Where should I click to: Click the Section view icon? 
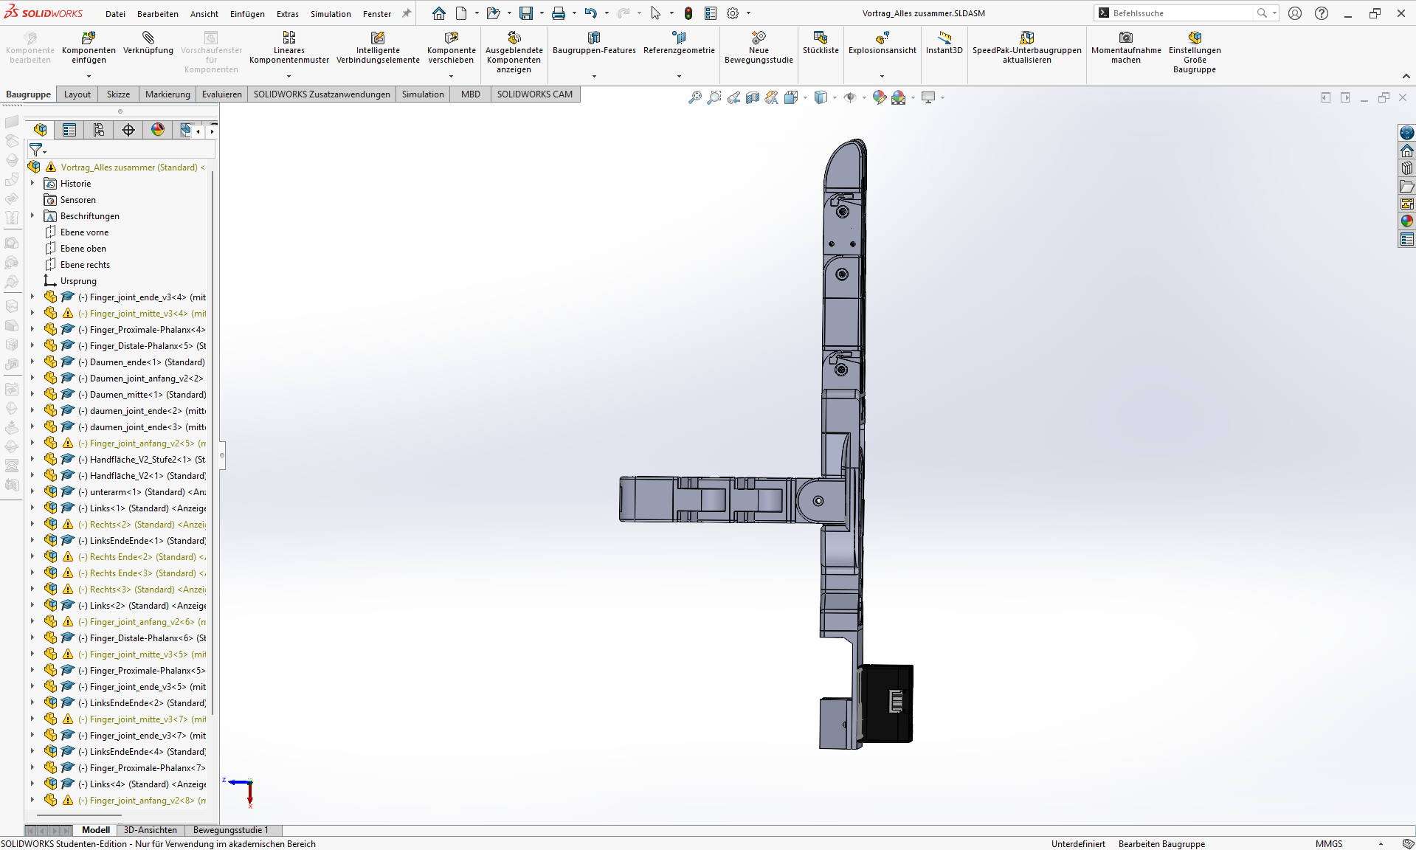[x=753, y=97]
